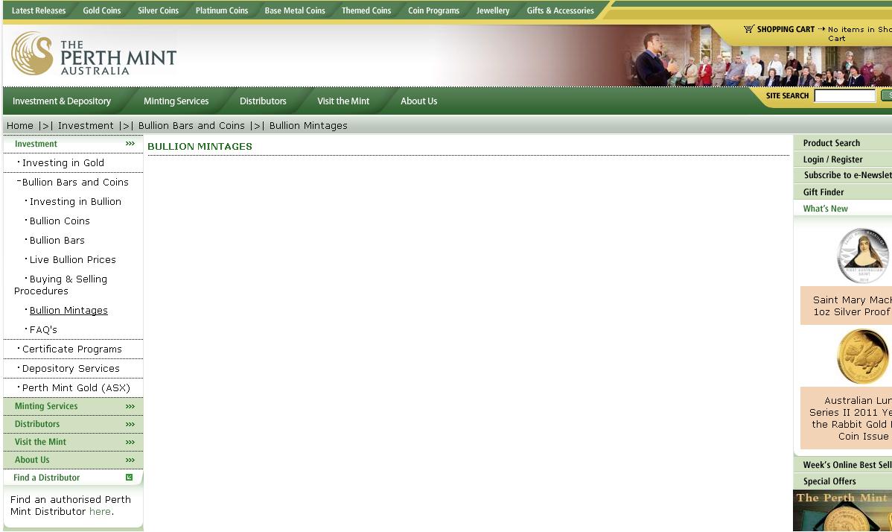Viewport: 892px width, 532px height.
Task: Open Buying & Selling Procedures link
Action: (61, 285)
